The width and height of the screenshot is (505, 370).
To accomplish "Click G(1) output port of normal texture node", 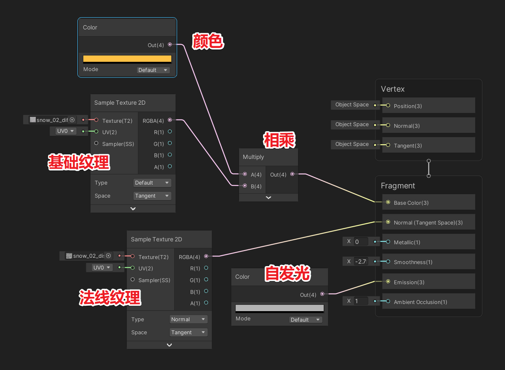I will click(x=206, y=280).
